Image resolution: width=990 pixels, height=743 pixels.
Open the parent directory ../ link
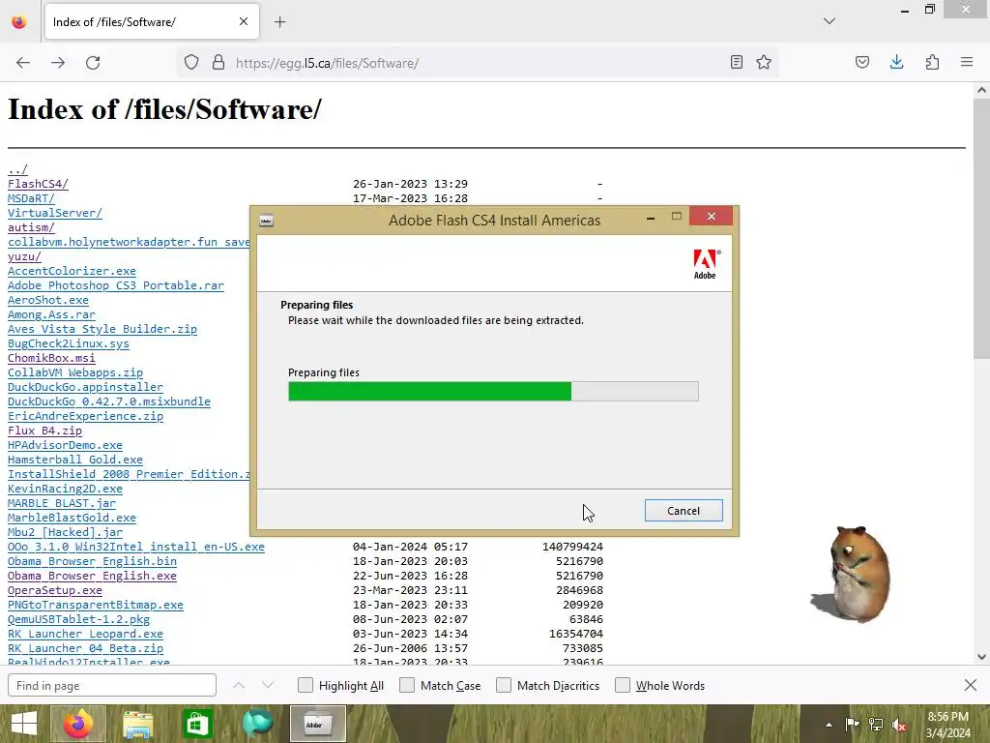17,169
